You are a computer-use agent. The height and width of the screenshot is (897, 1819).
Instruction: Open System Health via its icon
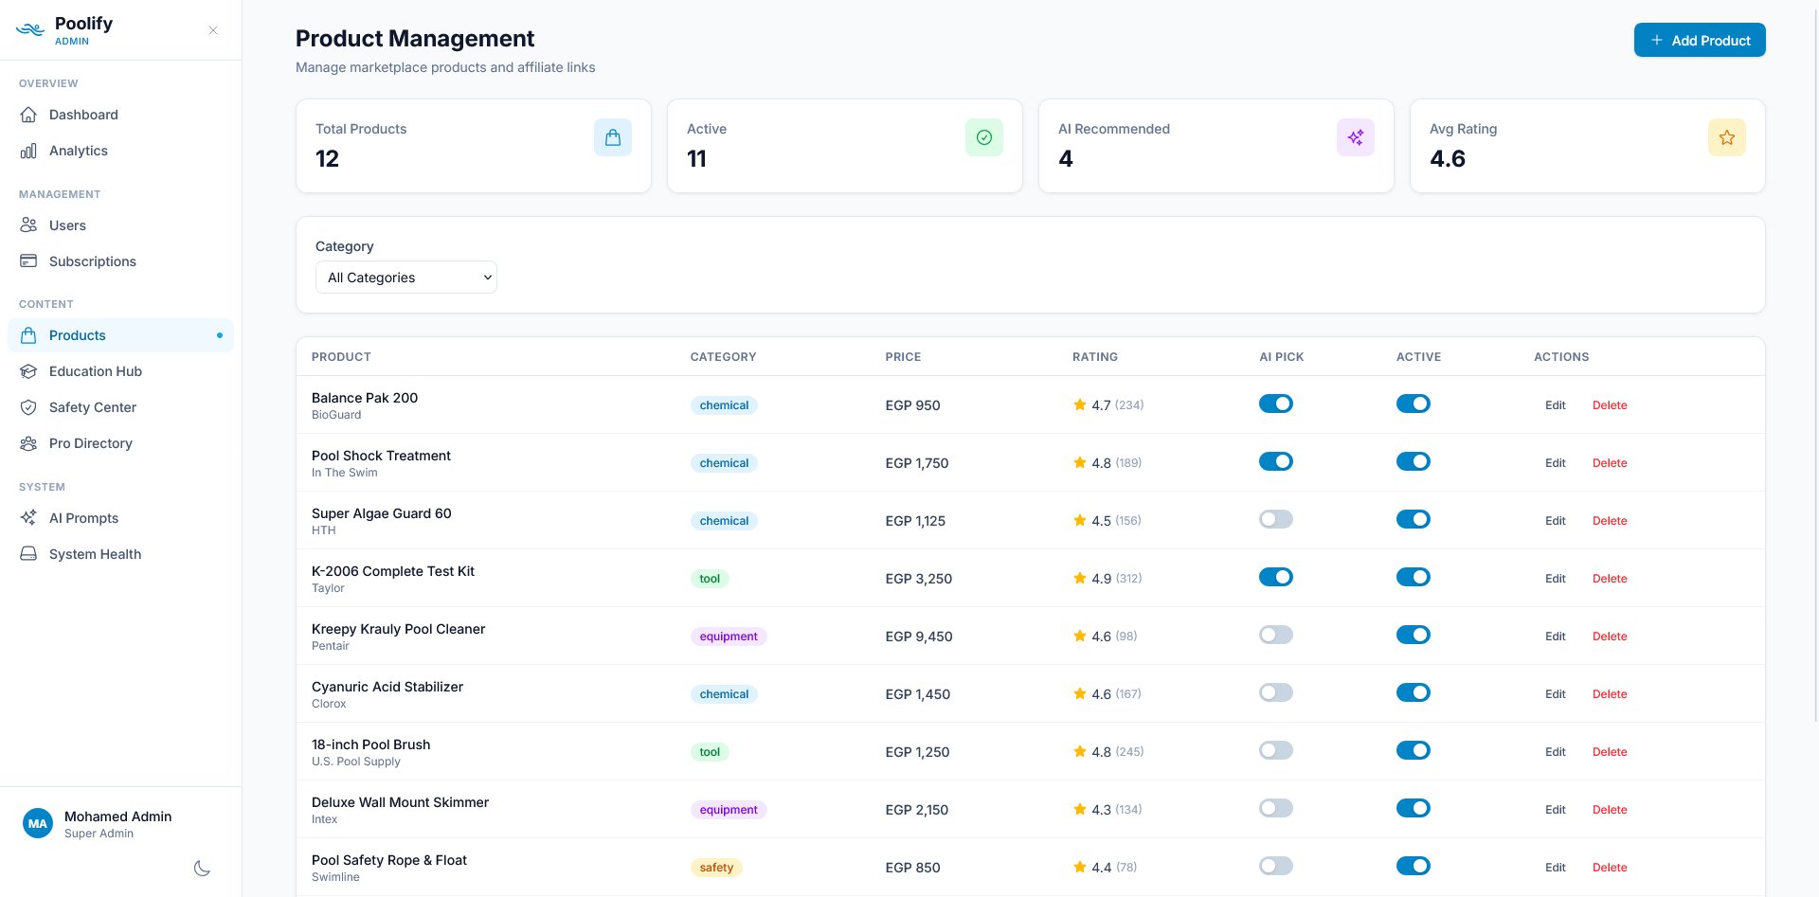tap(29, 554)
